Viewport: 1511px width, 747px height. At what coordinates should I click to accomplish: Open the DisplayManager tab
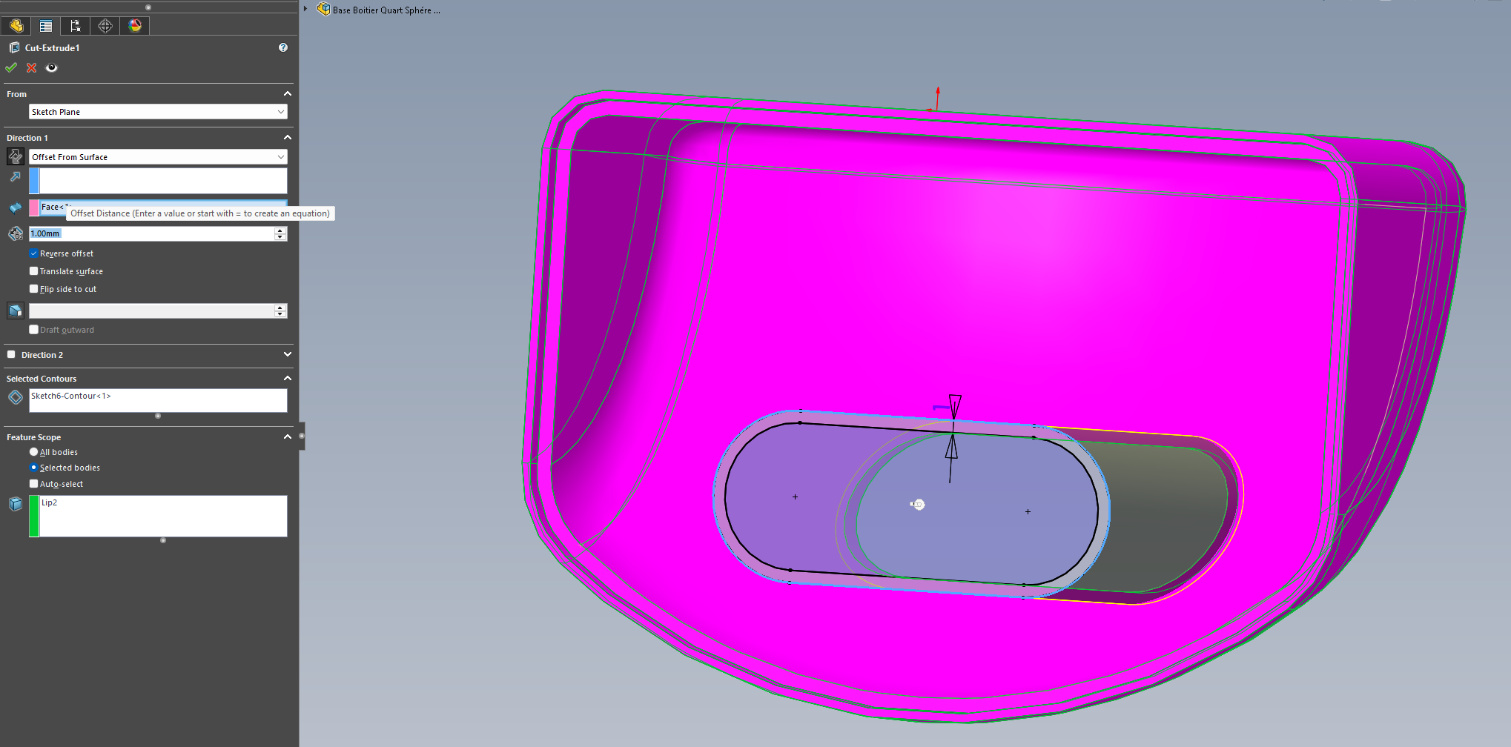135,26
